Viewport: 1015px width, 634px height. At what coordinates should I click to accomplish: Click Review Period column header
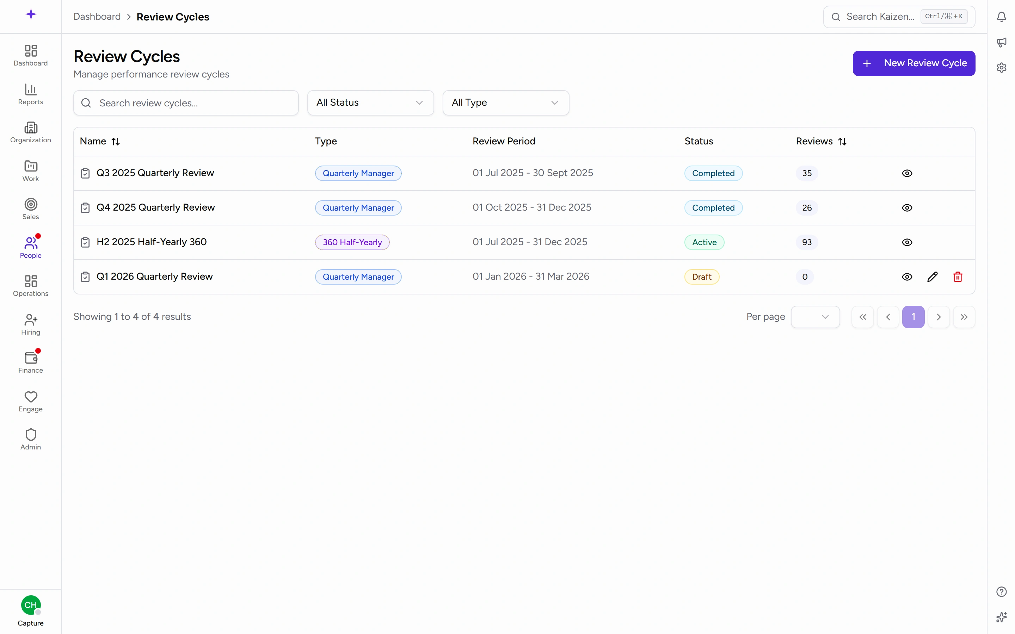[x=504, y=141]
